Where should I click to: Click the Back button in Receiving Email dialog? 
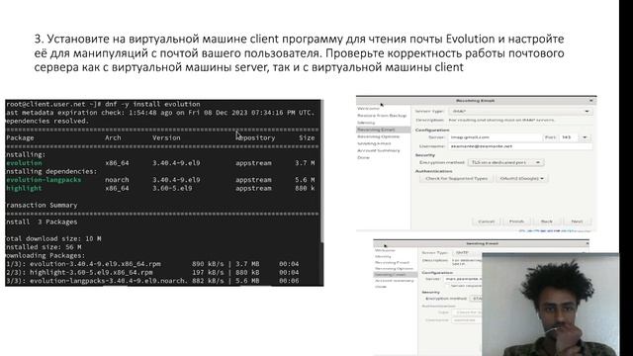[547, 222]
